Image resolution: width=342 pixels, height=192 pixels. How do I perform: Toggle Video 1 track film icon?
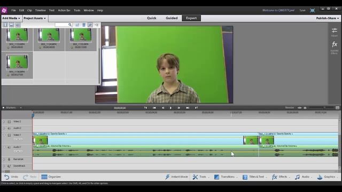coord(9,135)
